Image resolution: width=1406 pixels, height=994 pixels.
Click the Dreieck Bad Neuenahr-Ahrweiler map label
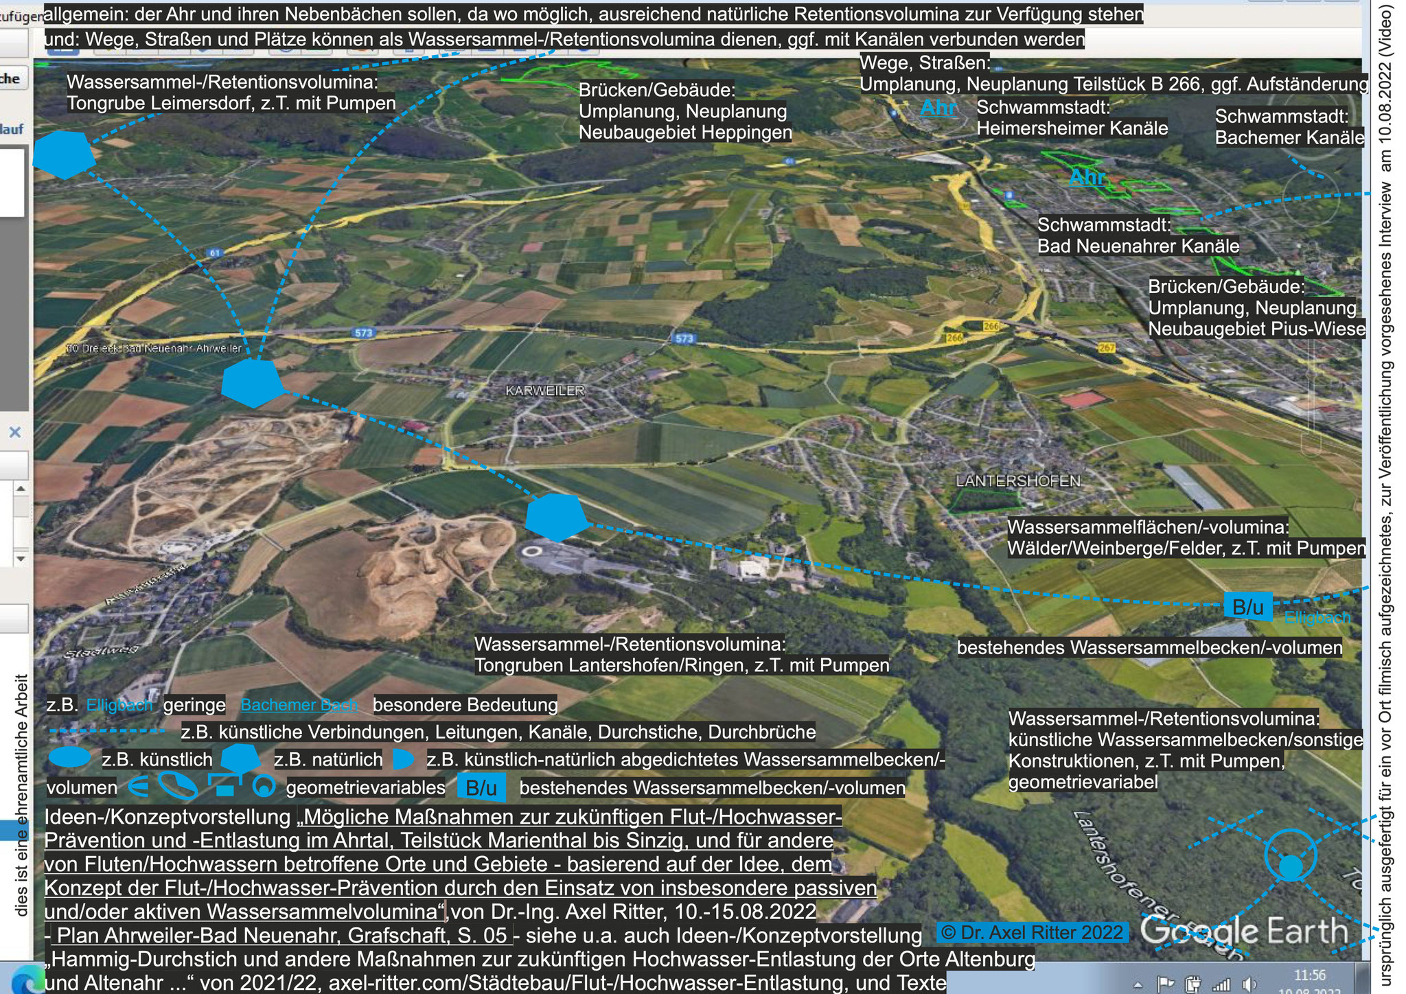point(154,349)
